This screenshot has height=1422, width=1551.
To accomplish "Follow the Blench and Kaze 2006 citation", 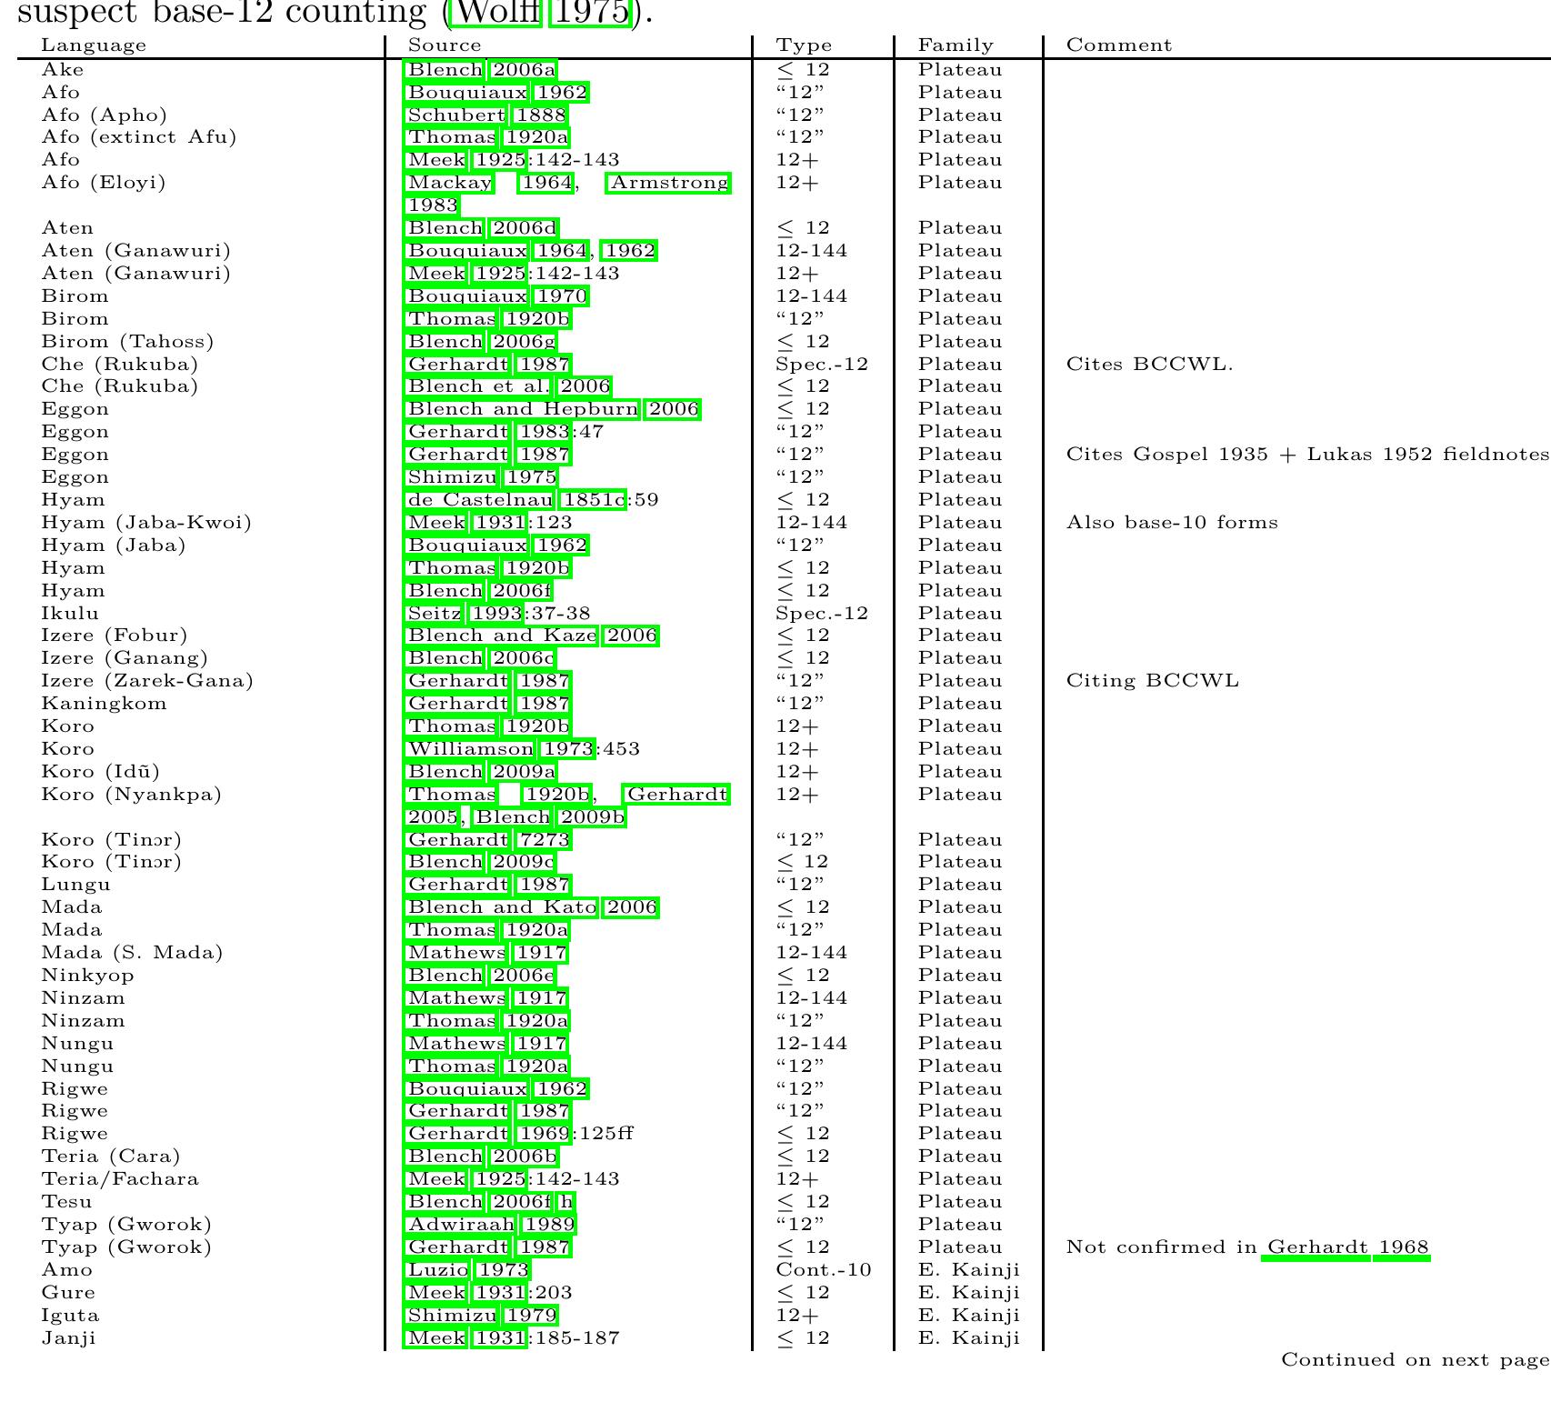I will coord(532,636).
